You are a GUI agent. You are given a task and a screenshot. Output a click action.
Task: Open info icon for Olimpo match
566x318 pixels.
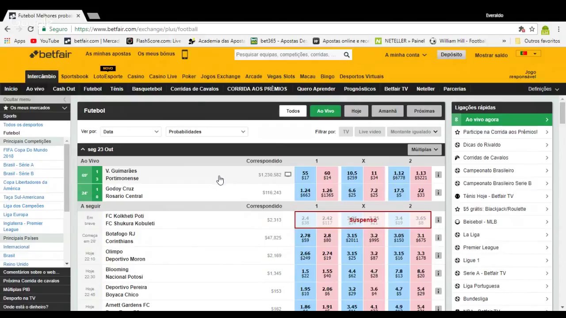tap(438, 255)
